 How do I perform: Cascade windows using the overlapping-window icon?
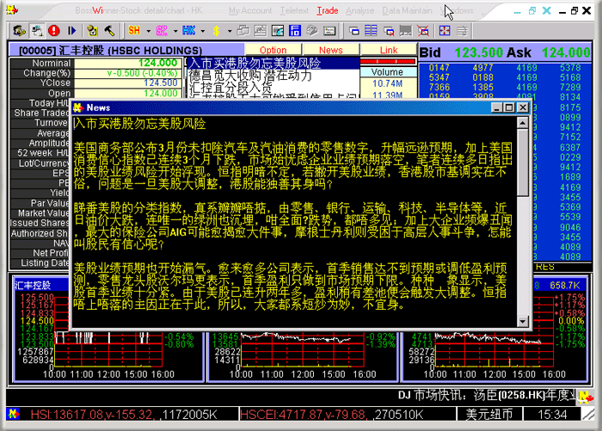click(x=354, y=30)
